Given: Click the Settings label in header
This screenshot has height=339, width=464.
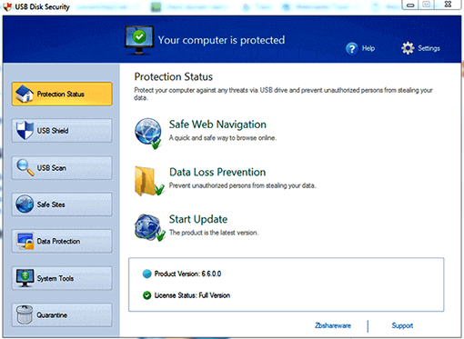Looking at the screenshot, I should coord(429,48).
